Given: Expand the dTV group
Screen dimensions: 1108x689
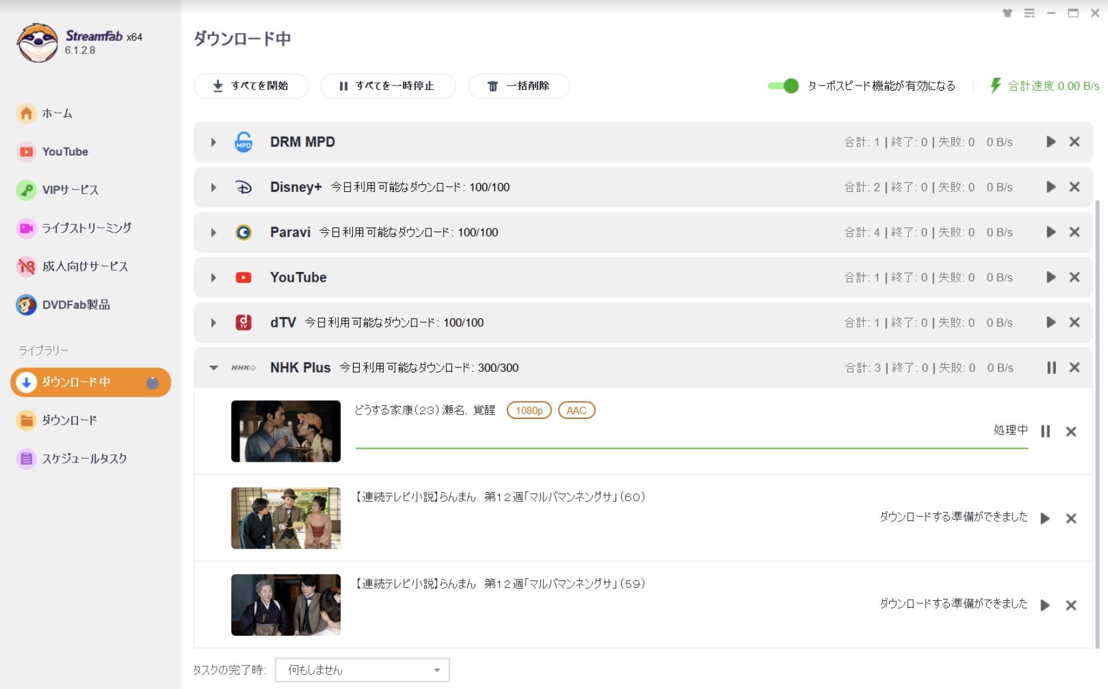Looking at the screenshot, I should tap(213, 323).
